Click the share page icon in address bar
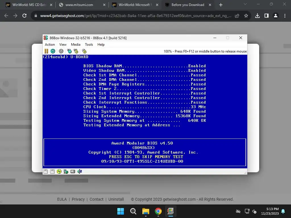Screen dimensions: 291x218 tap(237, 16)
